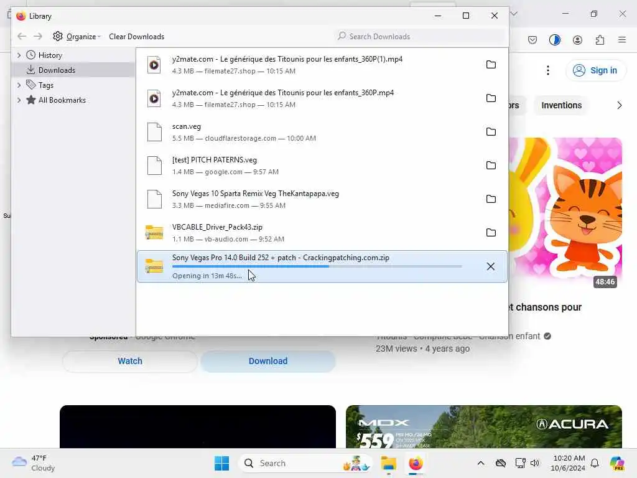Click the Copilot preview icon in taskbar
Viewport: 637px width, 478px height.
(617, 463)
